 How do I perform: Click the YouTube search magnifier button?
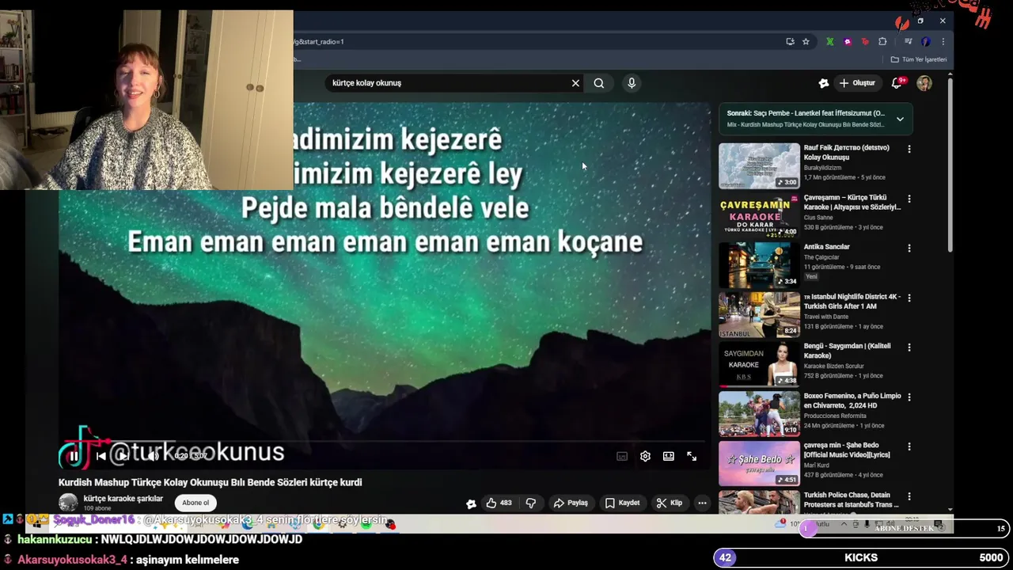click(x=599, y=83)
